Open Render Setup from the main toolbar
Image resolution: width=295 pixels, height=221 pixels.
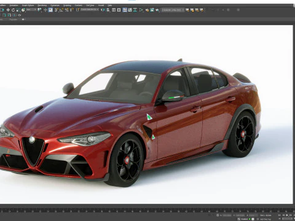[147, 10]
